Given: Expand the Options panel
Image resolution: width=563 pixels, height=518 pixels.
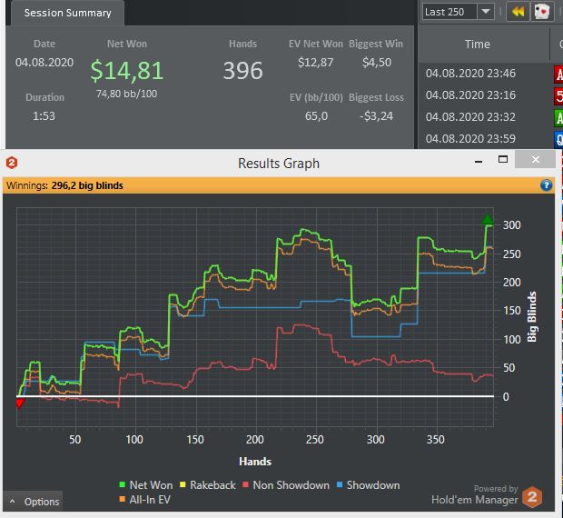Looking at the screenshot, I should 33,502.
